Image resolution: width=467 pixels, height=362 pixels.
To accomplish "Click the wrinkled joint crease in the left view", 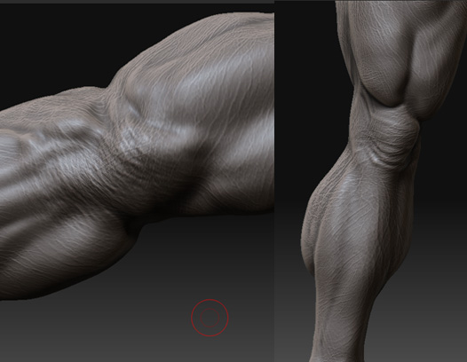I will [x=131, y=149].
